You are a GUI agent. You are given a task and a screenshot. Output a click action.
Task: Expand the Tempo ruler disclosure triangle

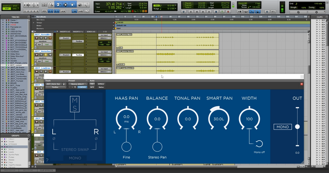(33, 23)
